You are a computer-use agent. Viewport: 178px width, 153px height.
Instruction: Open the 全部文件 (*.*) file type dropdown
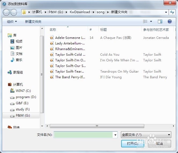pyautogui.click(x=146, y=135)
